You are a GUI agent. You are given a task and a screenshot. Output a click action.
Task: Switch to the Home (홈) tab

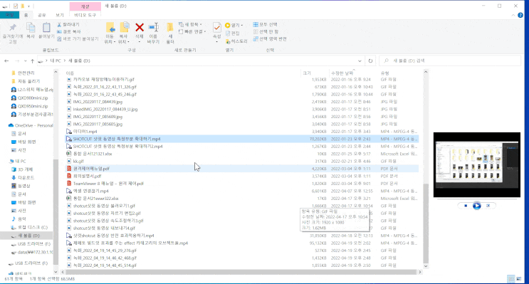point(26,15)
